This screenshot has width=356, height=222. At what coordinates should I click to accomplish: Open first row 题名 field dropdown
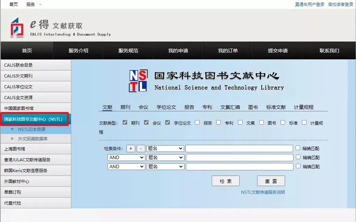coord(165,149)
